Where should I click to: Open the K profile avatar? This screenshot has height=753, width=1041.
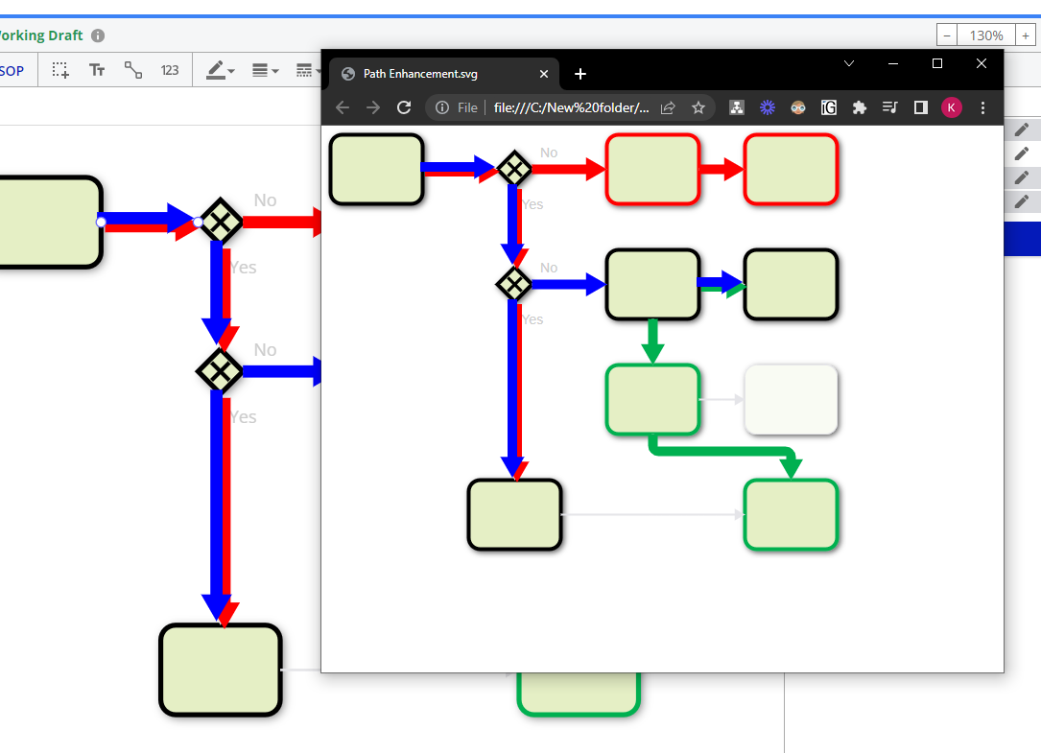[x=951, y=107]
